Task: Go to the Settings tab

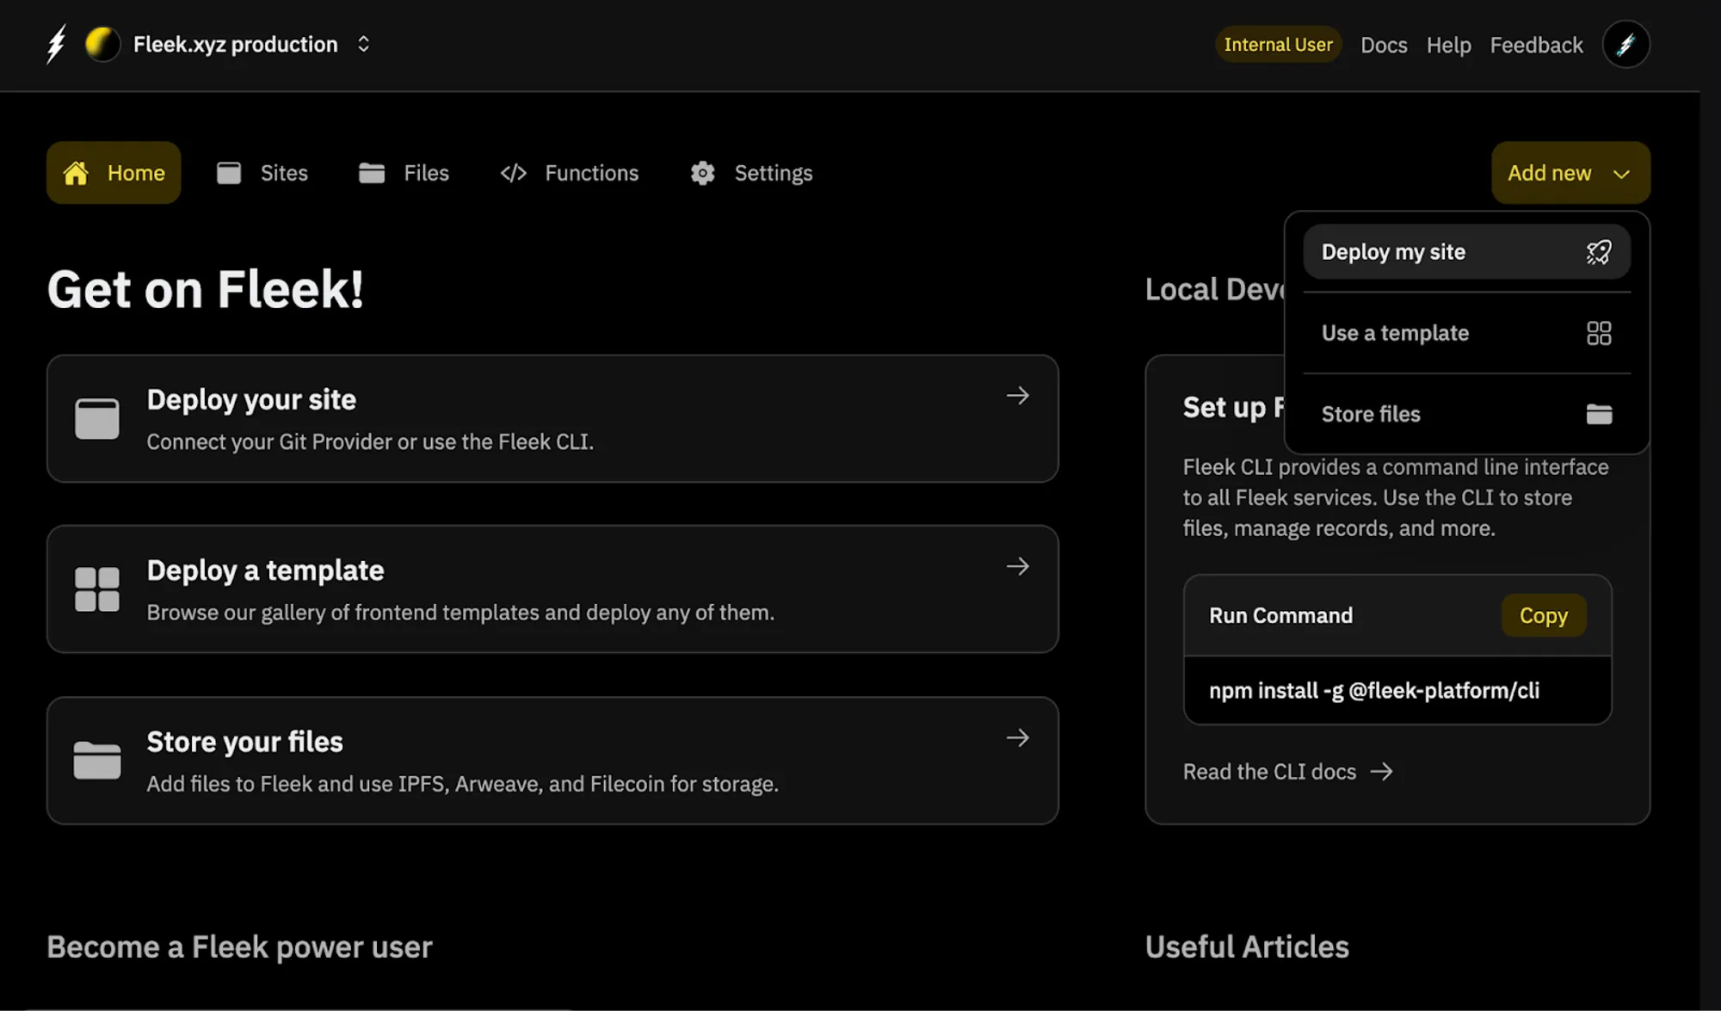Action: point(751,173)
